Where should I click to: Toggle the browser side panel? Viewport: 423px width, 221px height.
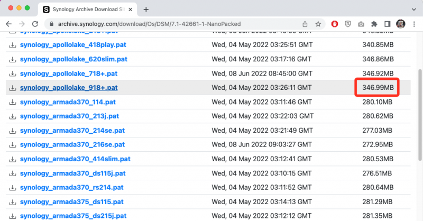click(x=388, y=24)
